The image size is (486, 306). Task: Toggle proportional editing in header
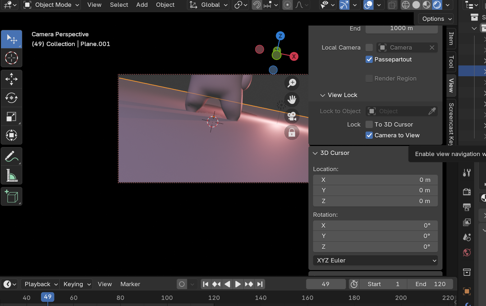288,5
